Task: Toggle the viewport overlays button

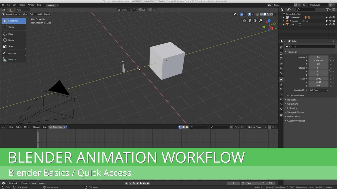Action: pos(249,14)
